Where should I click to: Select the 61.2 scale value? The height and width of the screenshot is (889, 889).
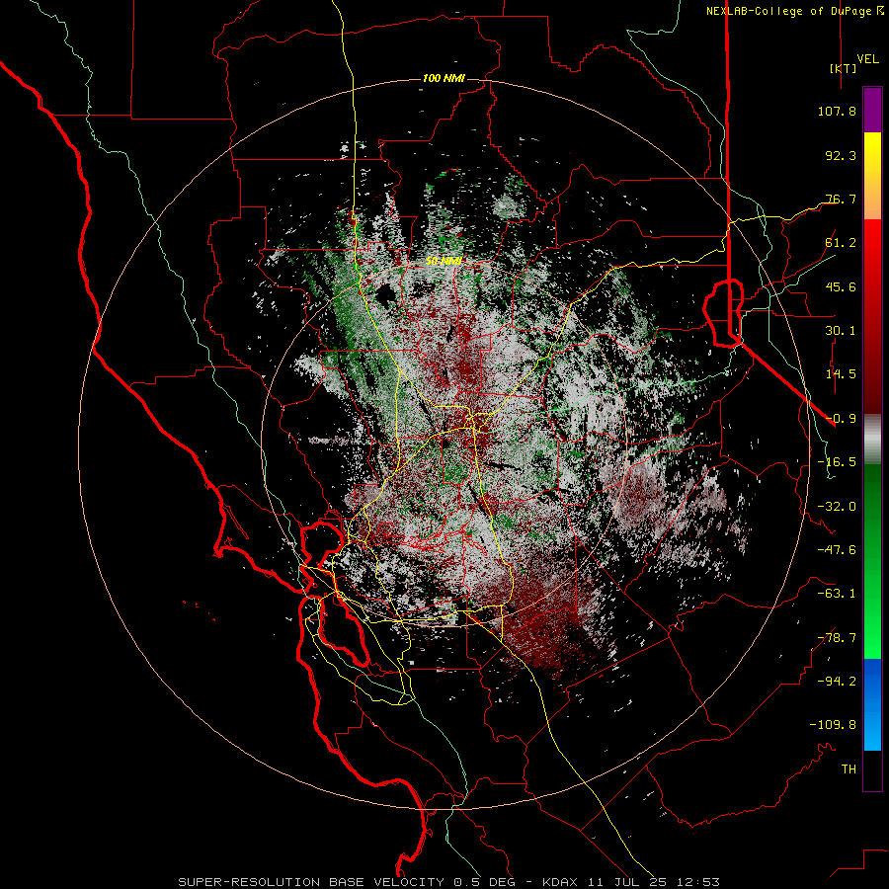click(841, 243)
